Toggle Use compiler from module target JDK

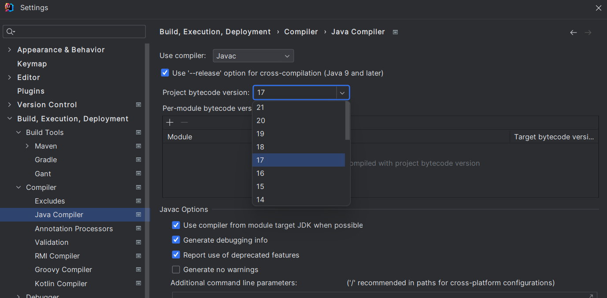point(176,225)
